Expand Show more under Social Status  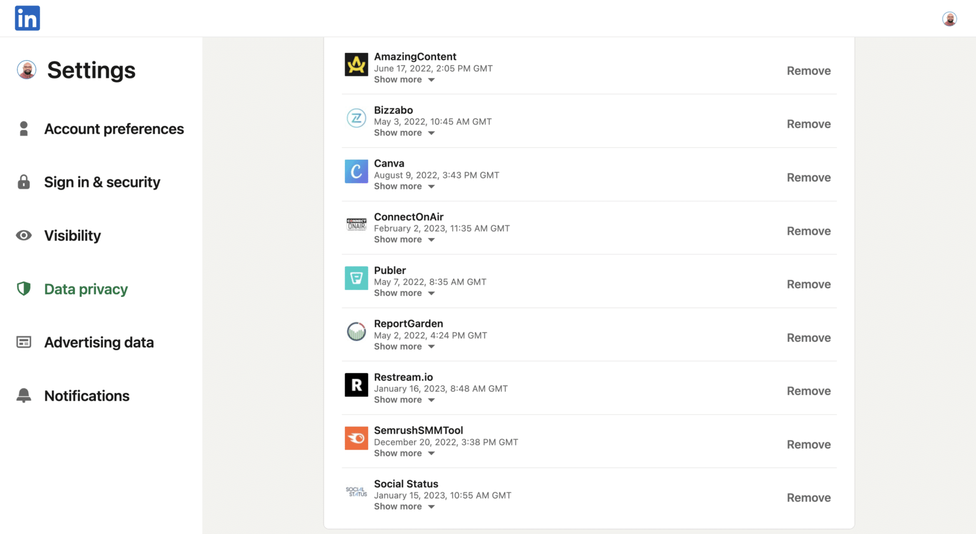point(404,506)
